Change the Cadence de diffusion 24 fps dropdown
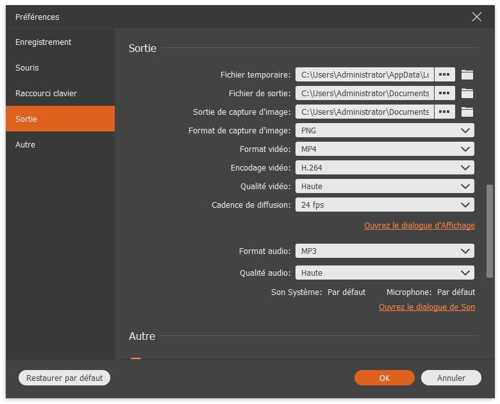Image resolution: width=500 pixels, height=404 pixels. 385,205
